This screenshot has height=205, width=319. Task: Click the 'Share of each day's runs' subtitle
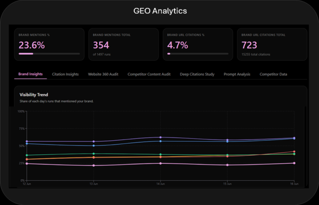coord(56,101)
